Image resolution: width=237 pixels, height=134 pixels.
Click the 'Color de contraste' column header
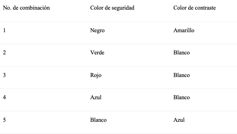194,8
